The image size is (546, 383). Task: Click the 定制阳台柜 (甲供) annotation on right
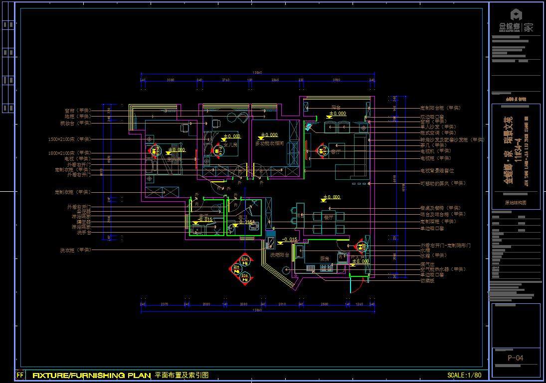[x=441, y=108]
